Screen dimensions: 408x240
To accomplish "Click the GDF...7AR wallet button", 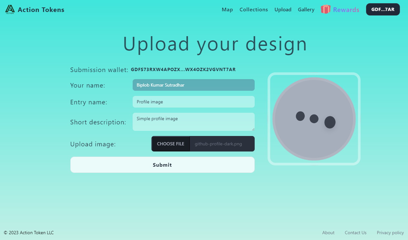I will tap(383, 9).
